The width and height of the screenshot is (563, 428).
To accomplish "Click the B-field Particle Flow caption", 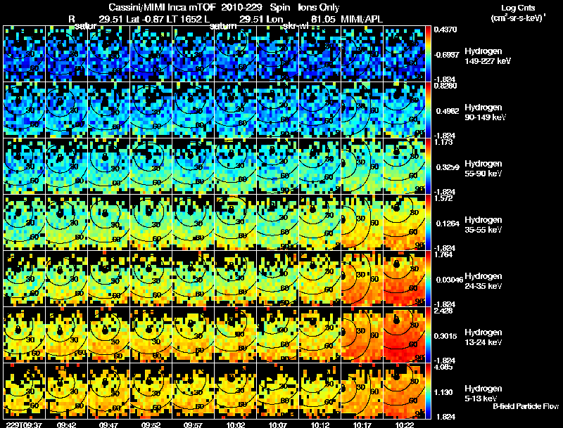I will click(x=526, y=406).
